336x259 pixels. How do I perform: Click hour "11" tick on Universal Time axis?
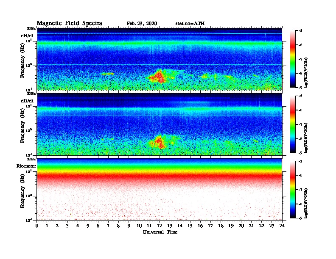tap(149, 226)
